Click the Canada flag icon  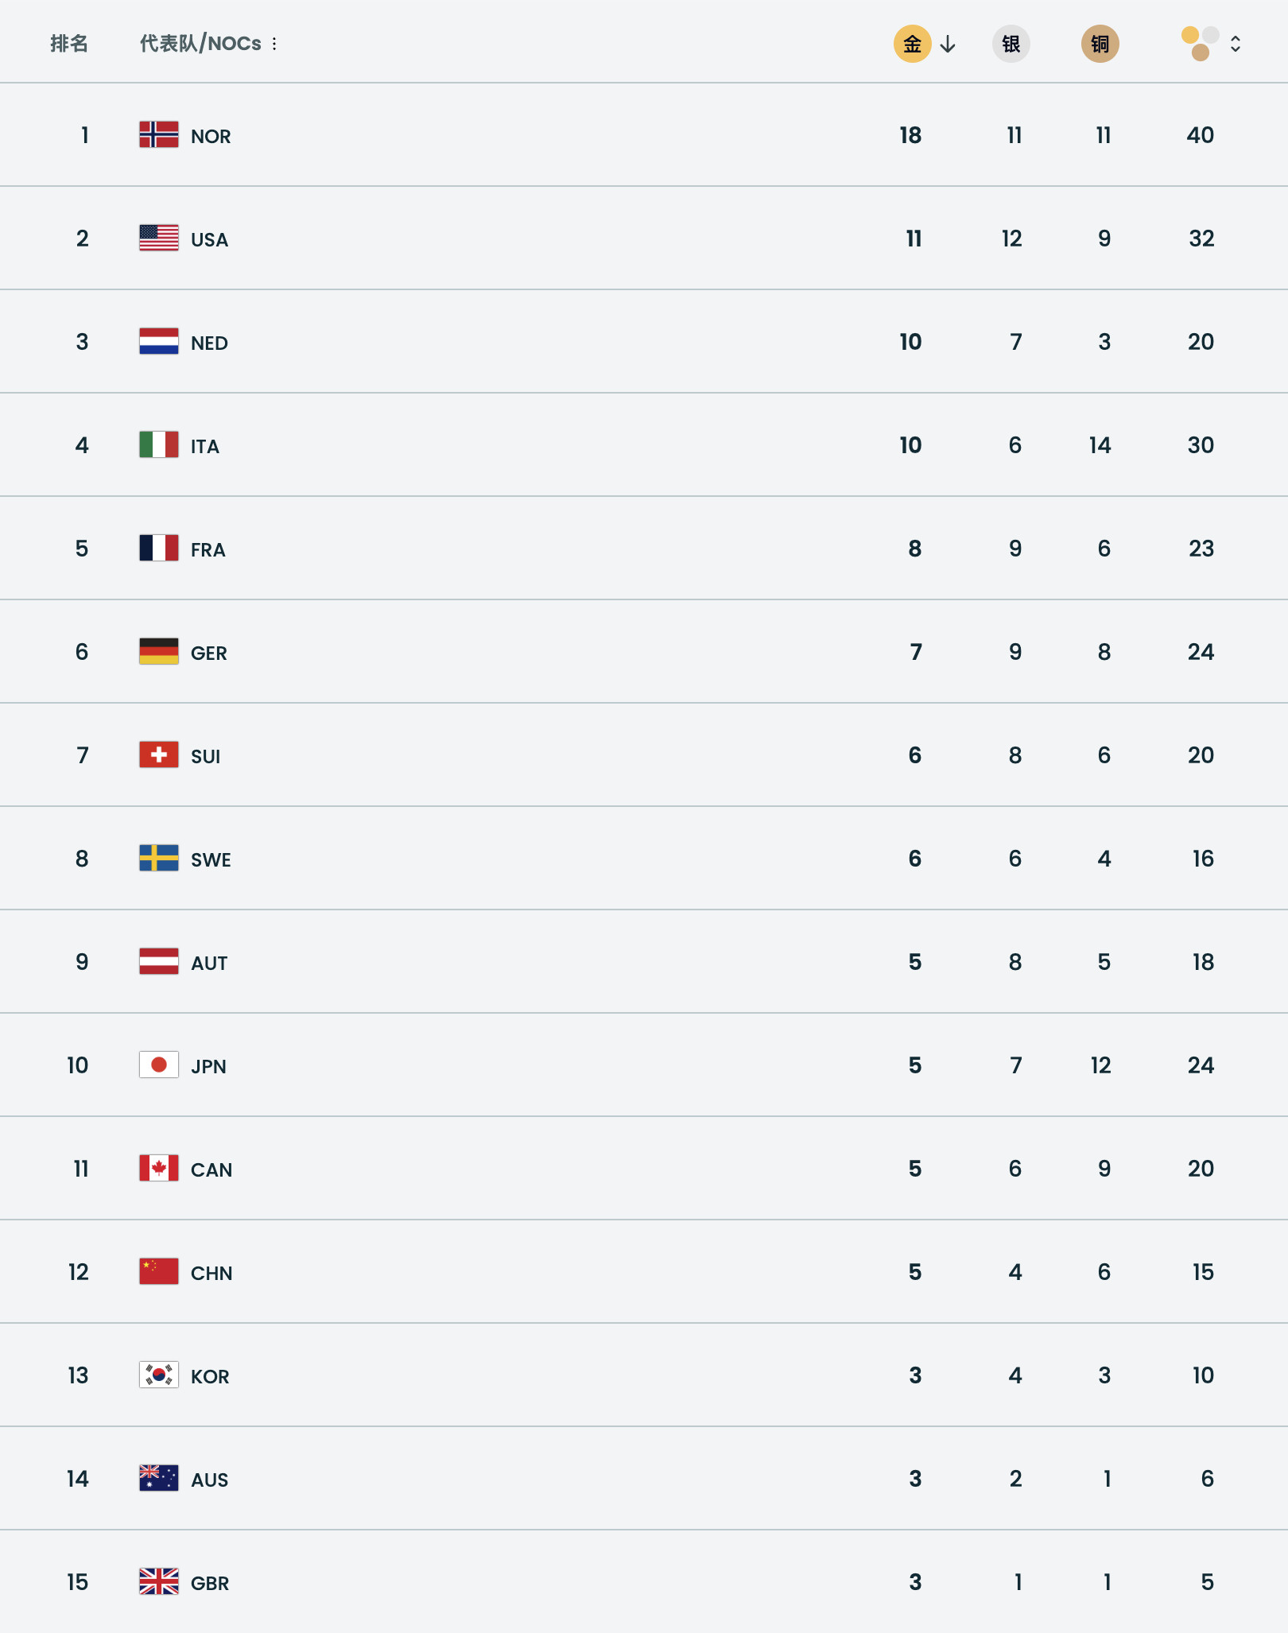click(159, 1169)
